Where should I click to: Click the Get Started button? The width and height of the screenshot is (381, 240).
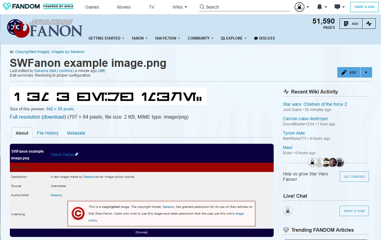point(354,177)
